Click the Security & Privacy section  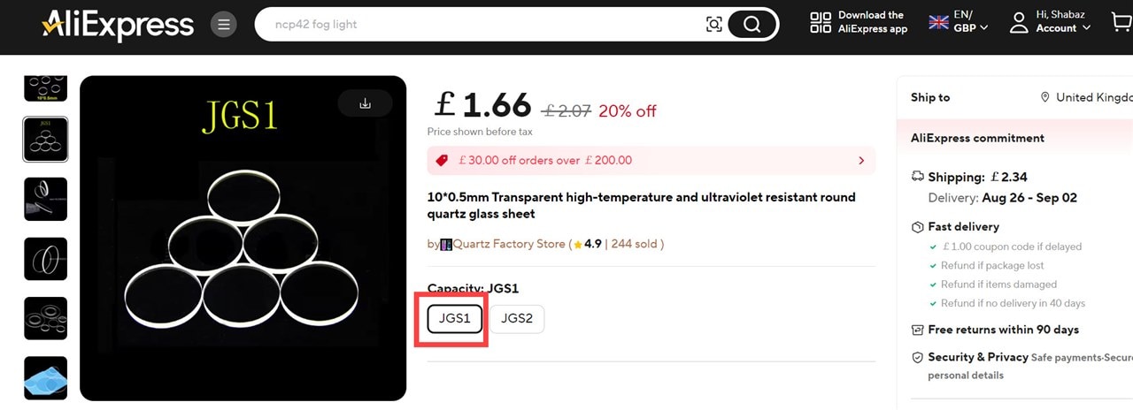(x=977, y=358)
